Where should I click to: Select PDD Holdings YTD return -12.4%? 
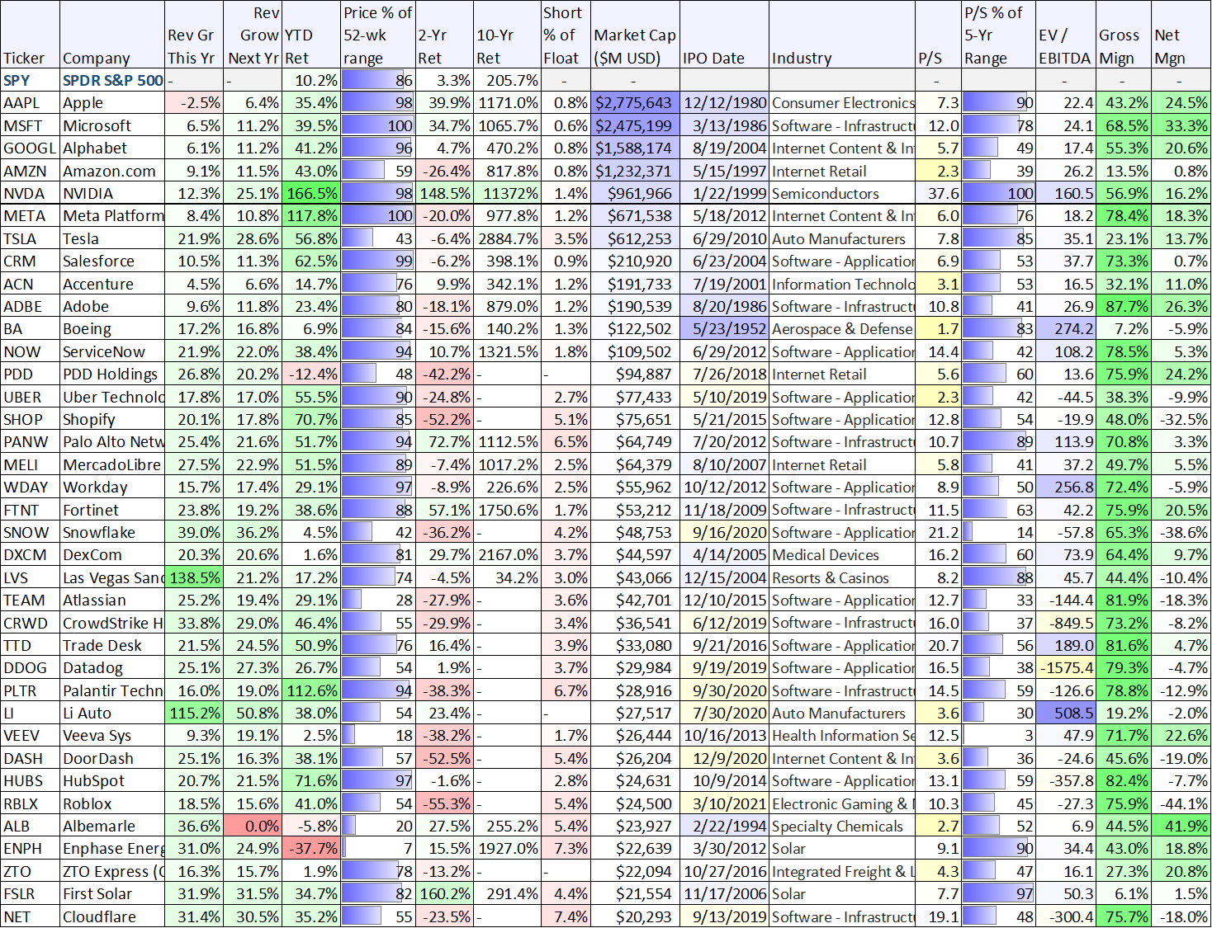311,374
